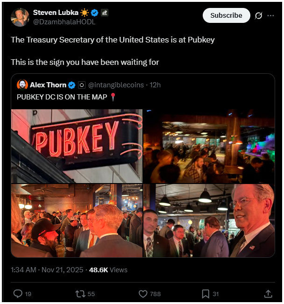Open Alex Thorn's small avatar
284x304 pixels.
coord(22,85)
